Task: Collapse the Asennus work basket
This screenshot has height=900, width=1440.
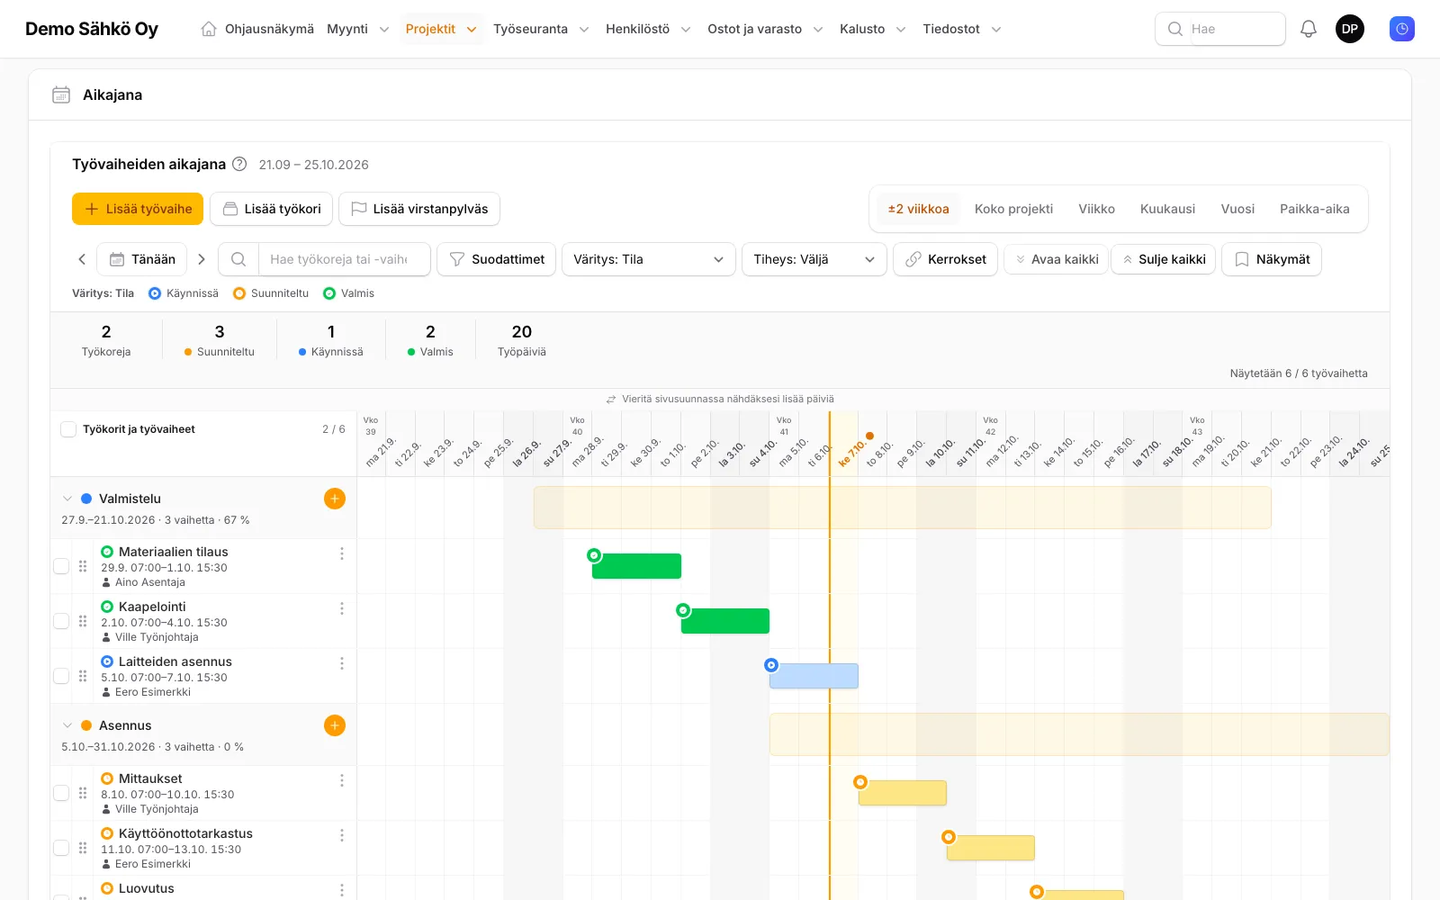Action: point(67,725)
